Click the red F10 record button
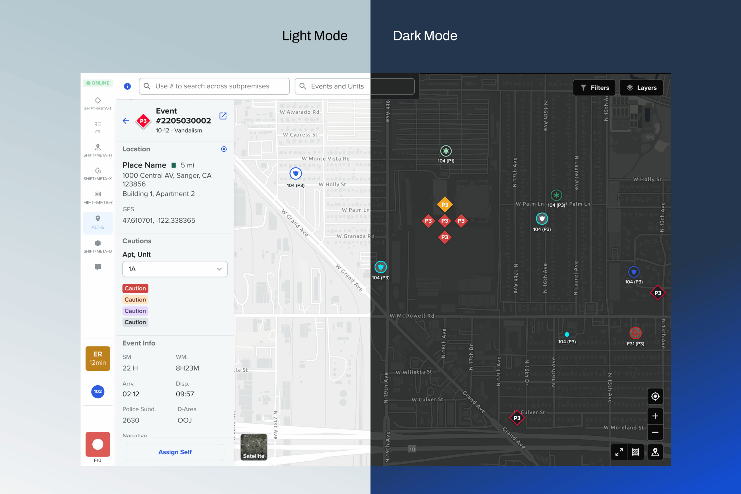Image resolution: width=741 pixels, height=494 pixels. pyautogui.click(x=98, y=444)
